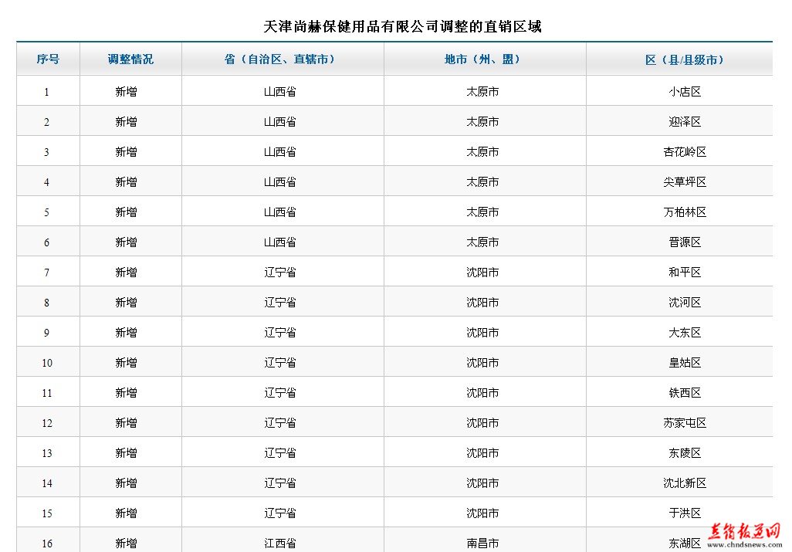
Task: Select the 沈北新区 cell
Action: [x=685, y=483]
